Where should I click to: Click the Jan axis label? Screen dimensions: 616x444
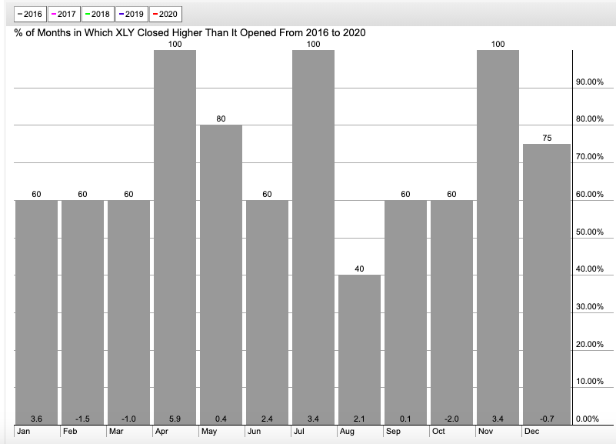pos(24,431)
